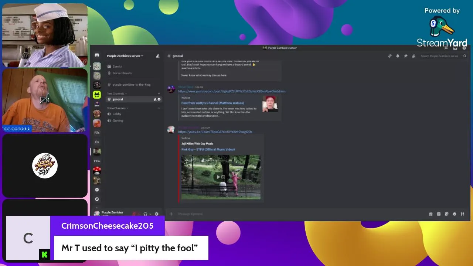This screenshot has width=473, height=266.
Task: Open the youtu.be link above Pink Guy embed
Action: coord(215,132)
